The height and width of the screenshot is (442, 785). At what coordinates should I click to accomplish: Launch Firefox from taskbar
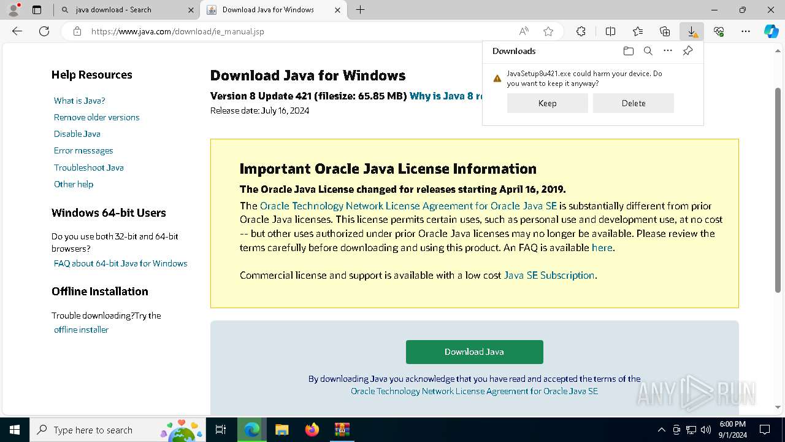312,430
